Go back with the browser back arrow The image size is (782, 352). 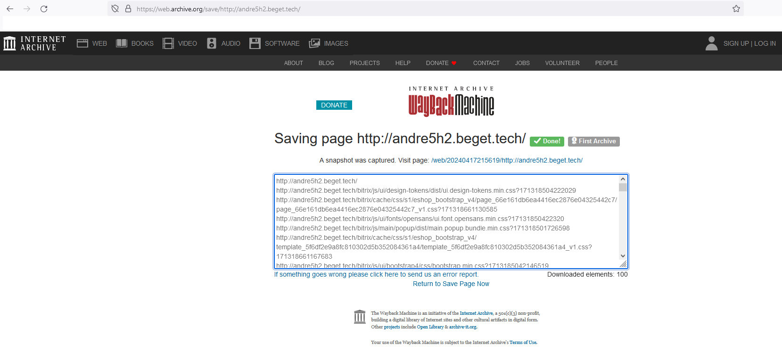(10, 9)
